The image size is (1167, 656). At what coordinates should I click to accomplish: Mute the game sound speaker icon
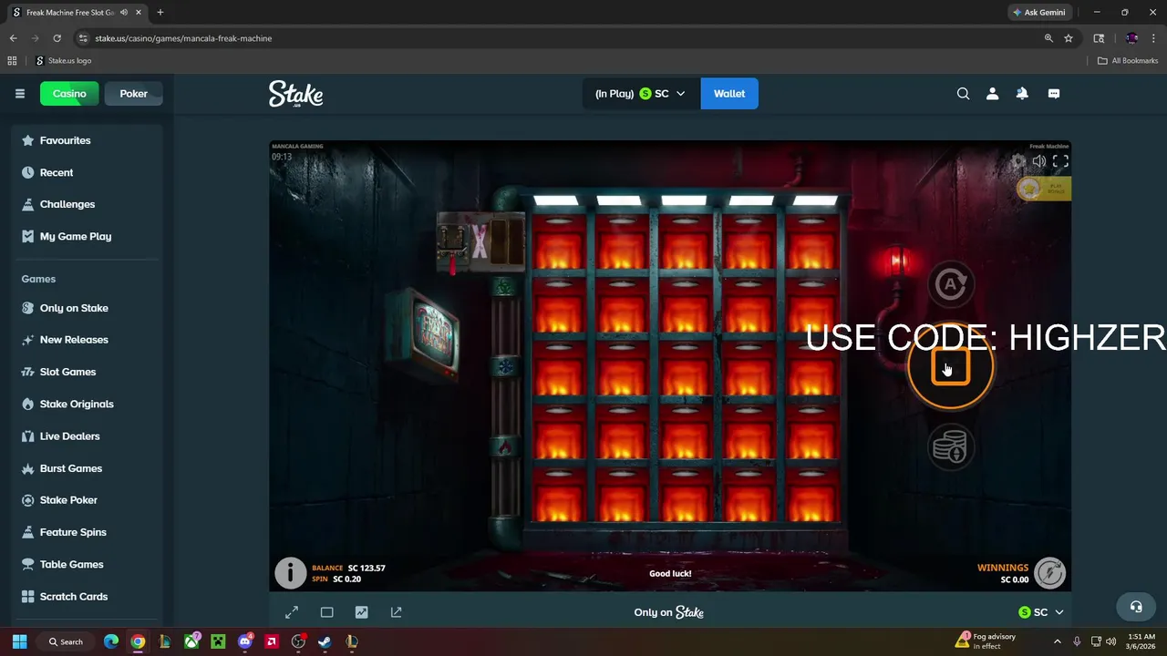point(1039,161)
